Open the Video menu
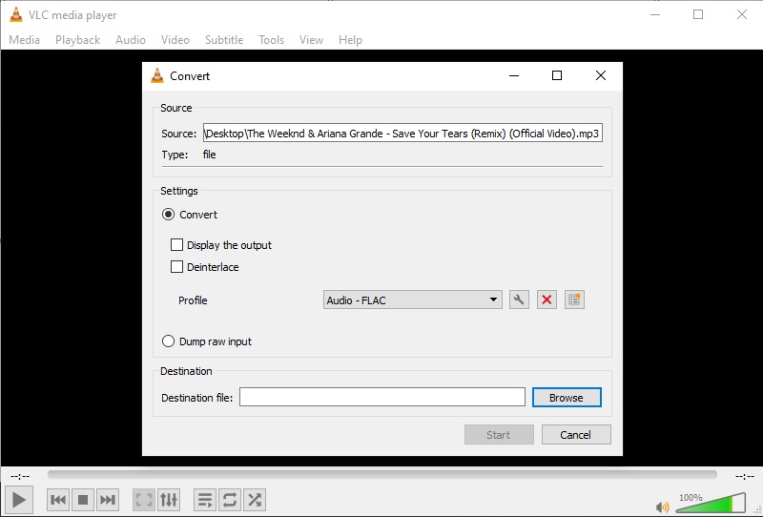Screen dimensions: 763x517 (x=175, y=40)
